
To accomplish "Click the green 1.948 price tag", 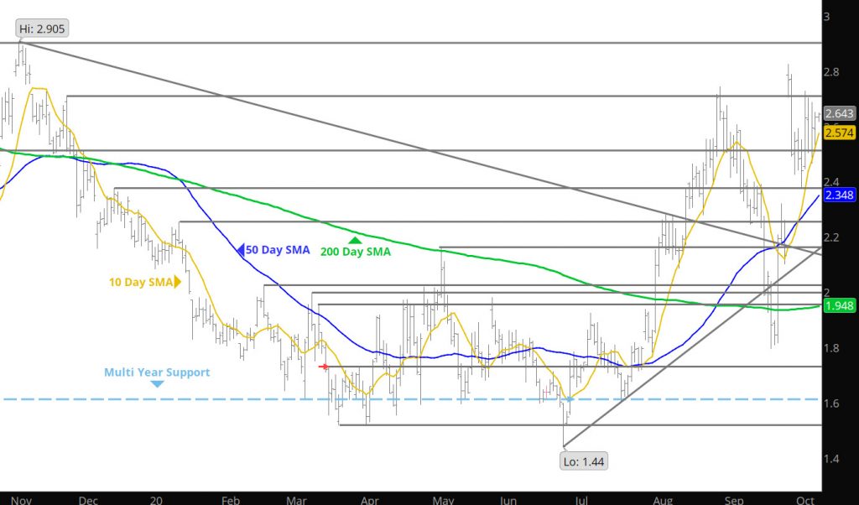I will (x=839, y=306).
